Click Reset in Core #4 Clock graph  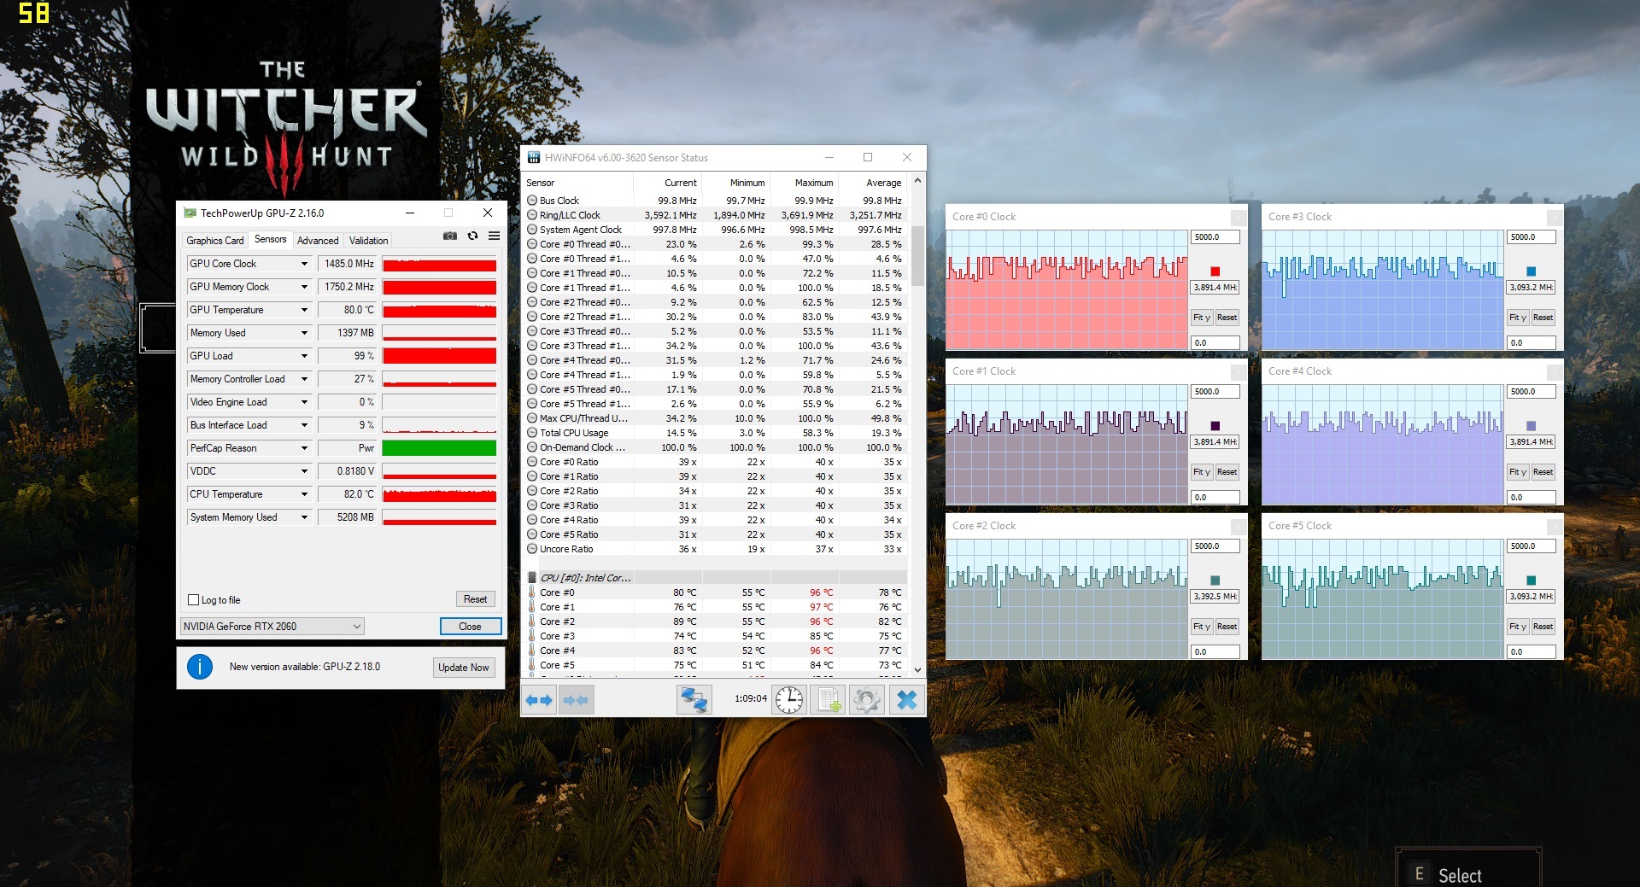point(1543,472)
